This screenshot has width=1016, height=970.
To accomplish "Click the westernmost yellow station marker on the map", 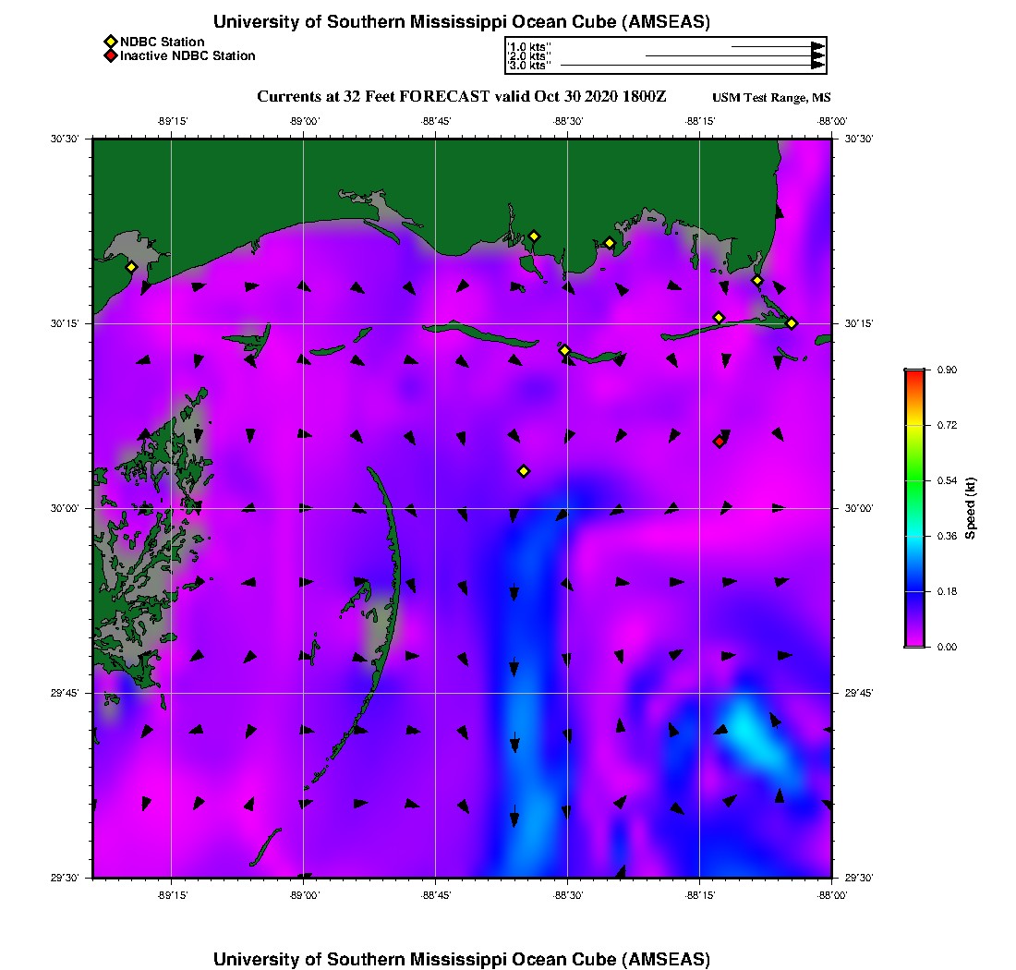I will click(131, 267).
